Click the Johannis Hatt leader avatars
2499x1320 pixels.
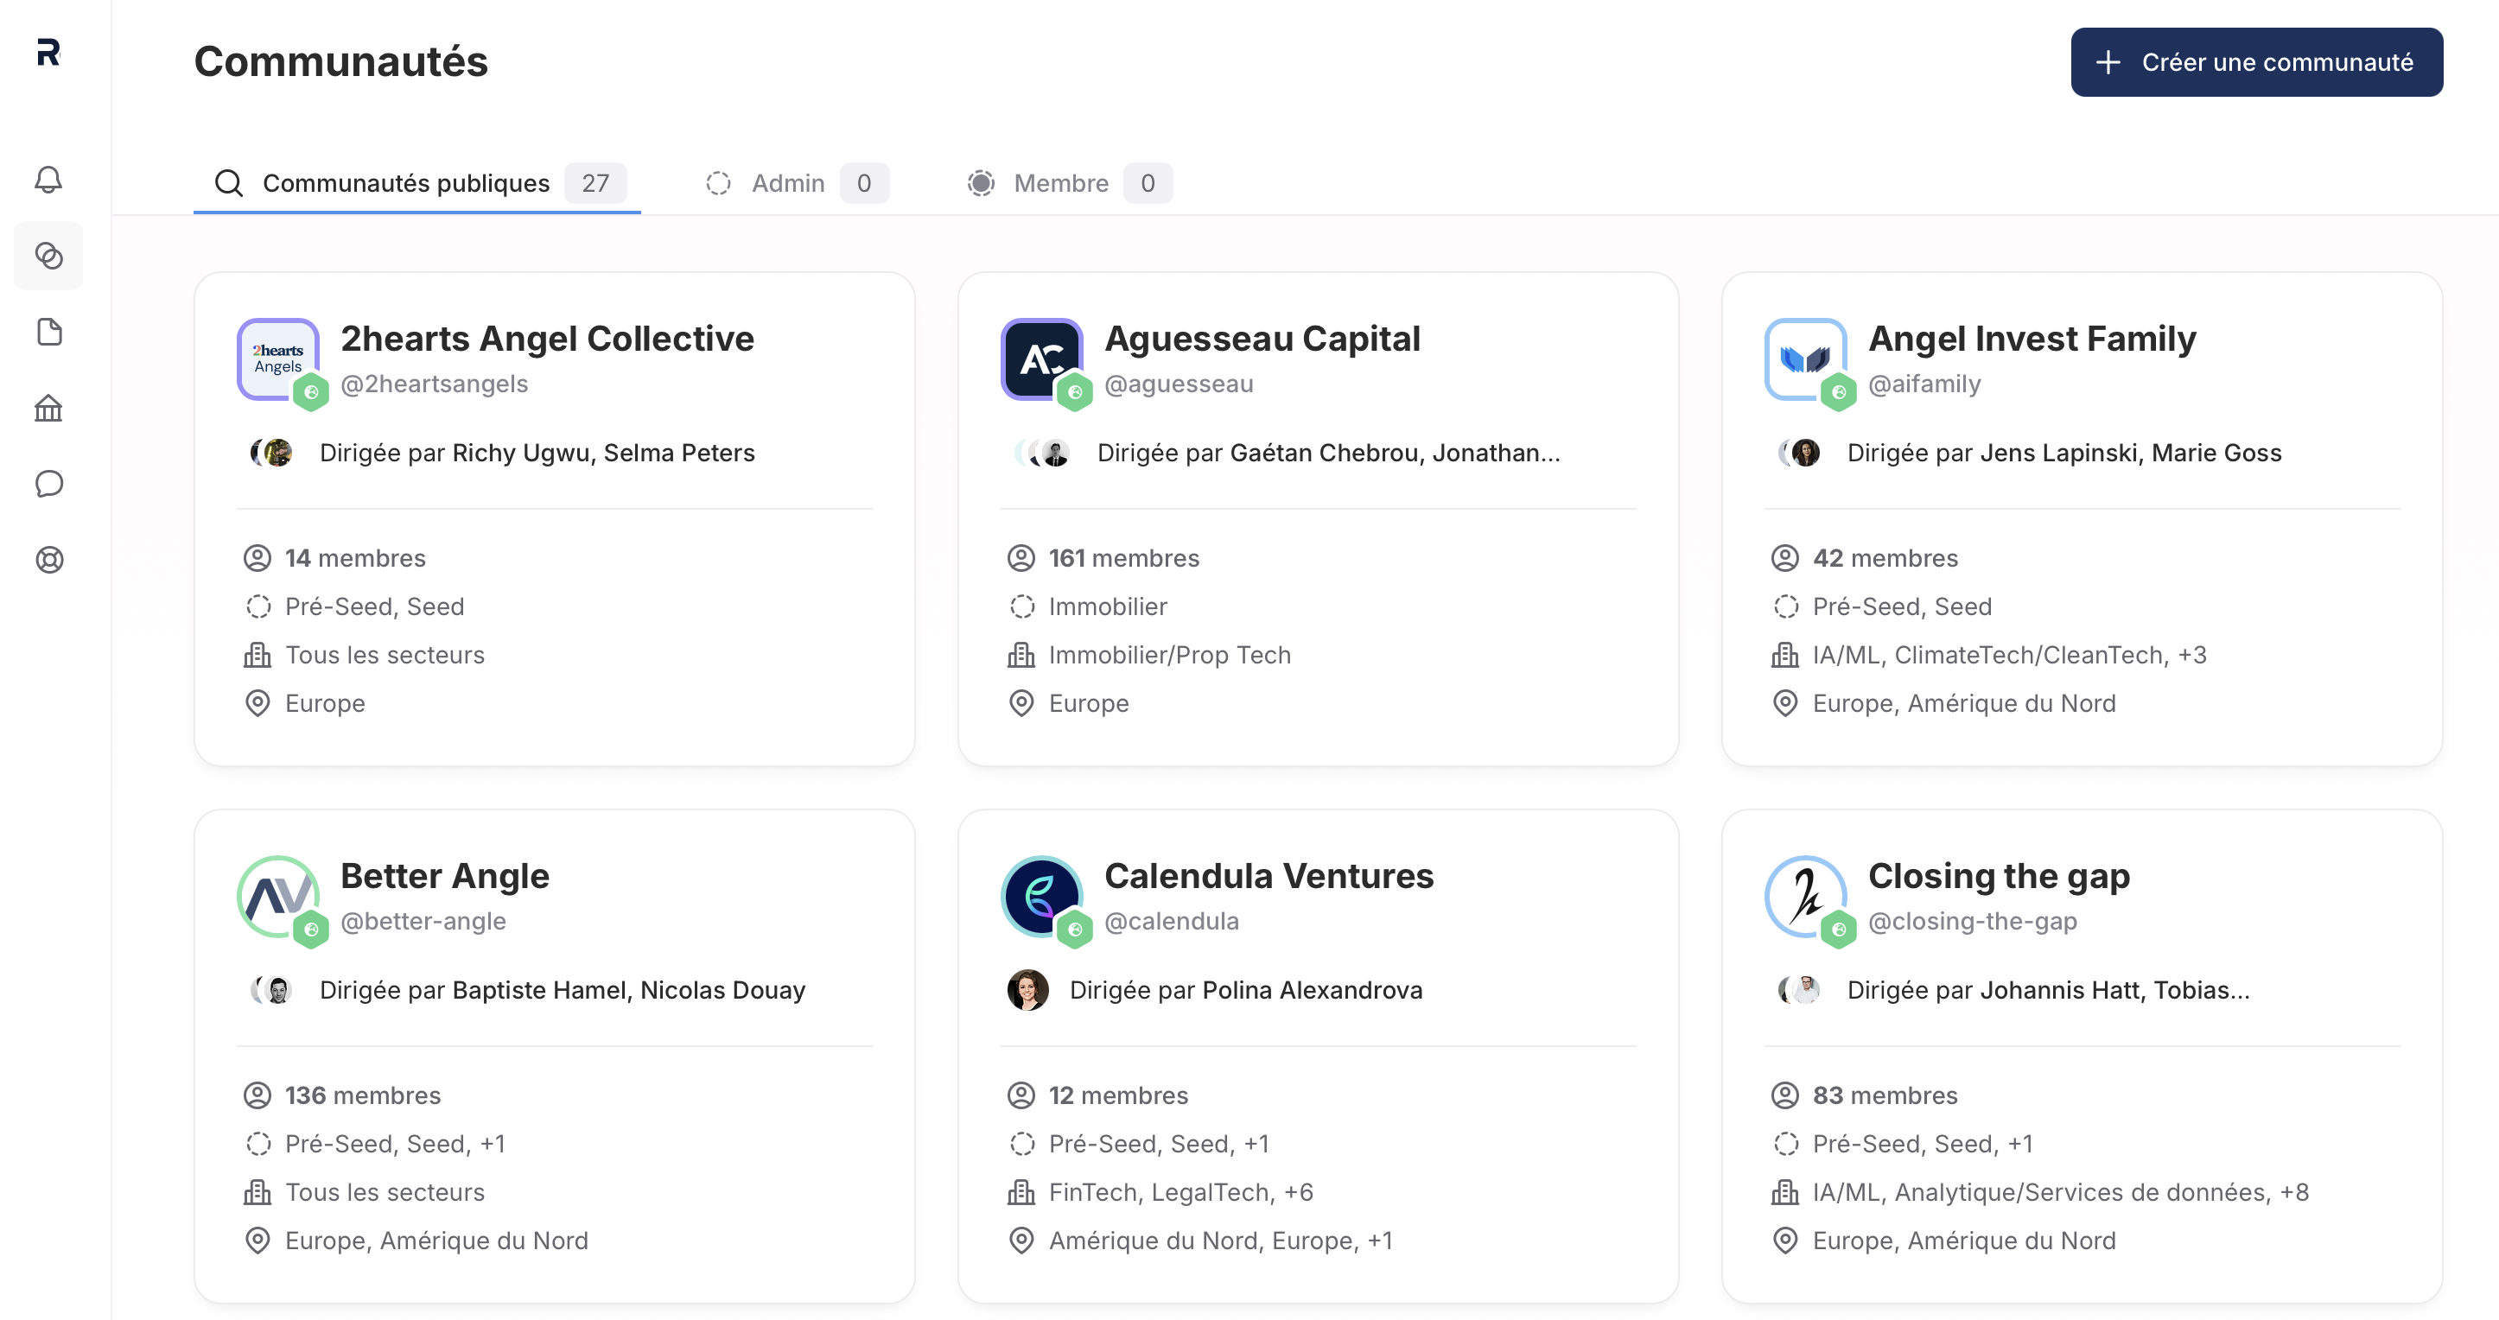point(1800,990)
